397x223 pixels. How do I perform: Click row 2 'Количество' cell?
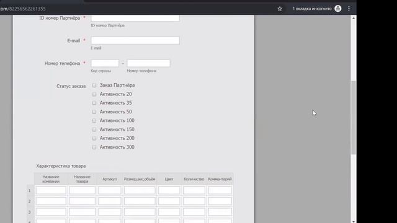tap(194, 201)
